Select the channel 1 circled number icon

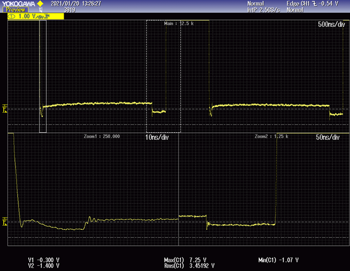point(11,16)
